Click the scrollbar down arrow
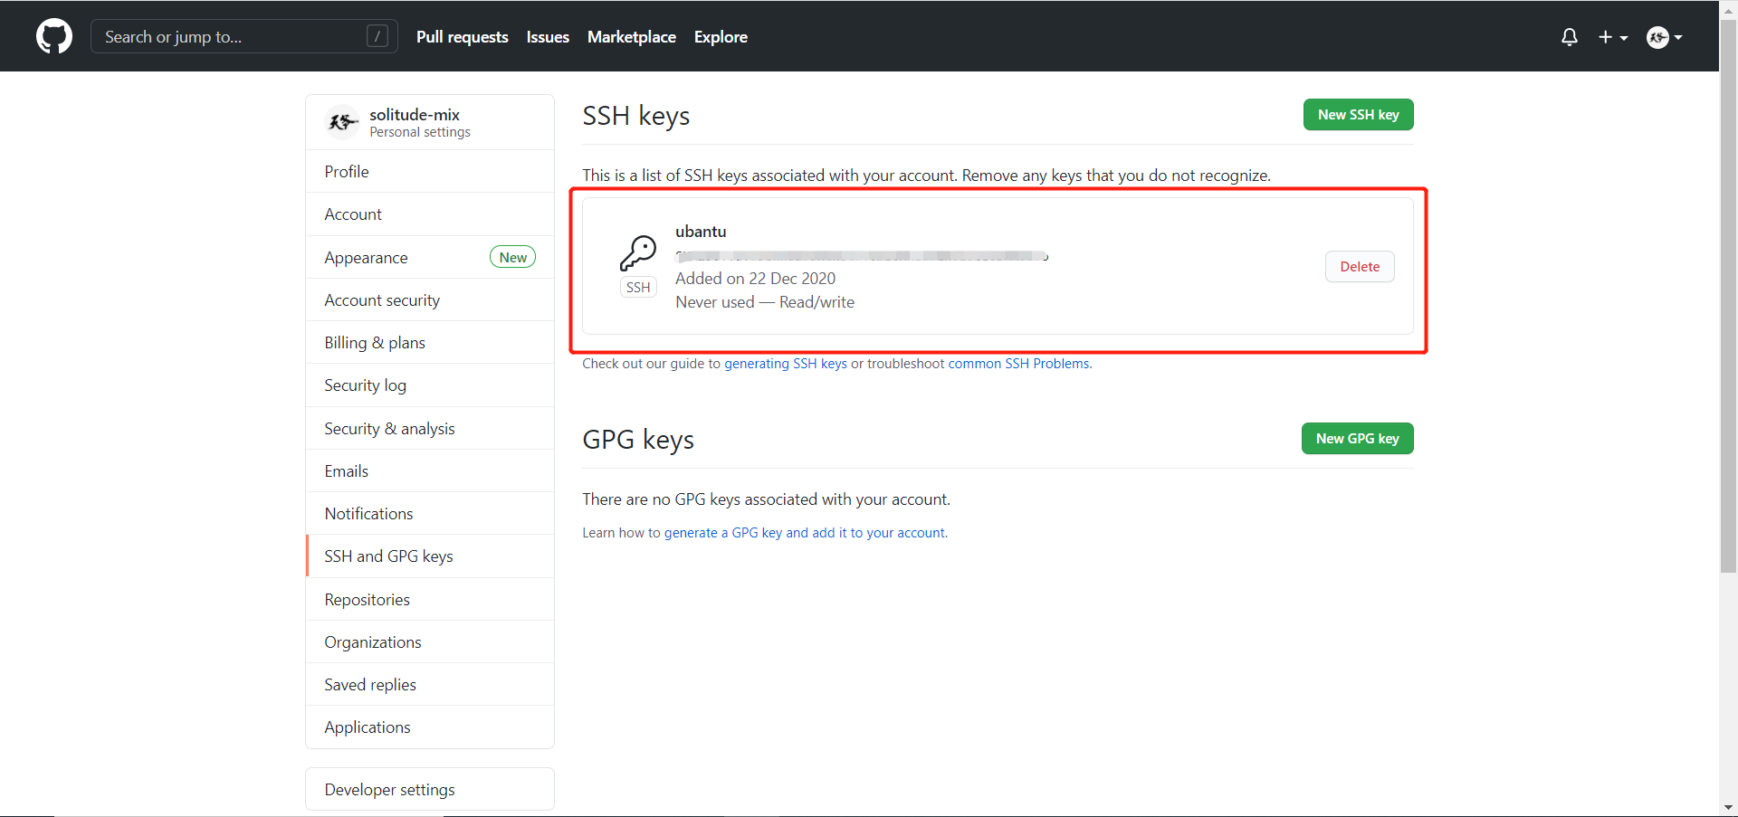 click(1728, 807)
